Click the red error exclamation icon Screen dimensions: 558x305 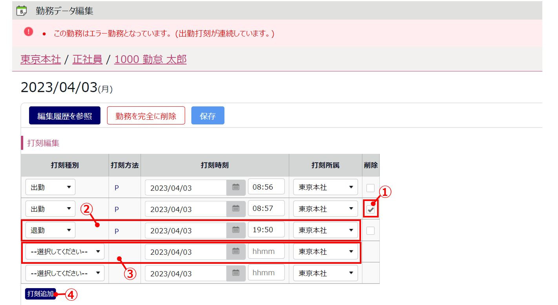(29, 32)
